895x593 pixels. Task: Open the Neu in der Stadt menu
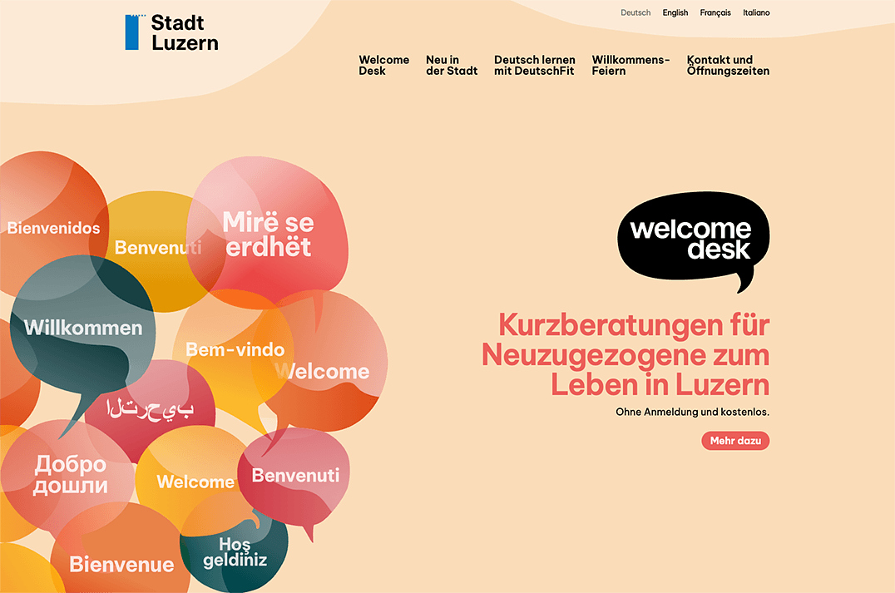click(x=452, y=65)
